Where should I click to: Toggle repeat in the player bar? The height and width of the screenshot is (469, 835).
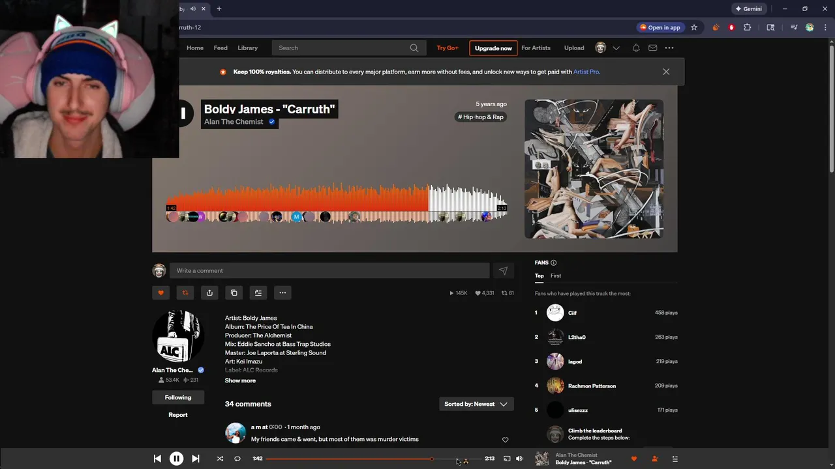click(237, 459)
